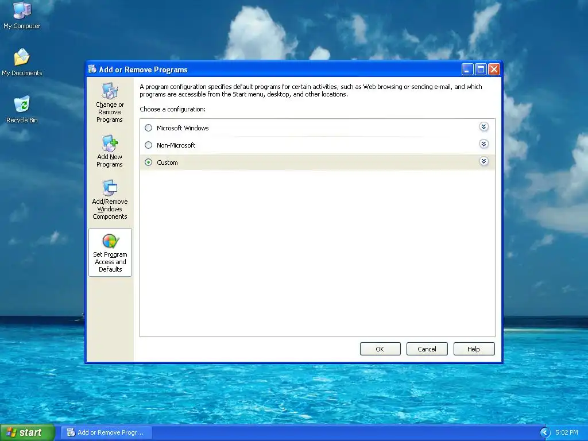Expand the Microsoft Windows configuration details
Viewport: 588px width, 441px height.
click(x=483, y=127)
